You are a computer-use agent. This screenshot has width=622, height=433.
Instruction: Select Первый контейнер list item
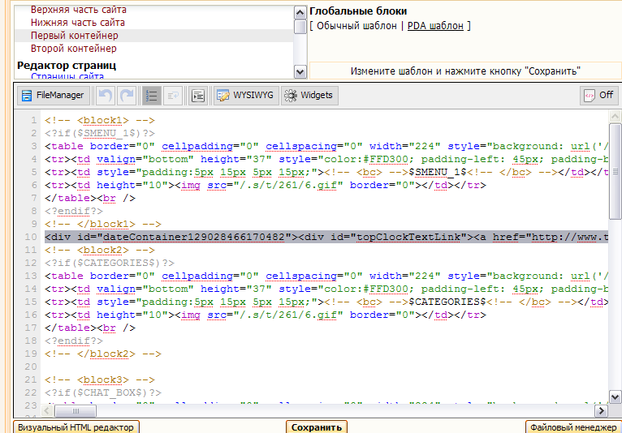coord(74,36)
